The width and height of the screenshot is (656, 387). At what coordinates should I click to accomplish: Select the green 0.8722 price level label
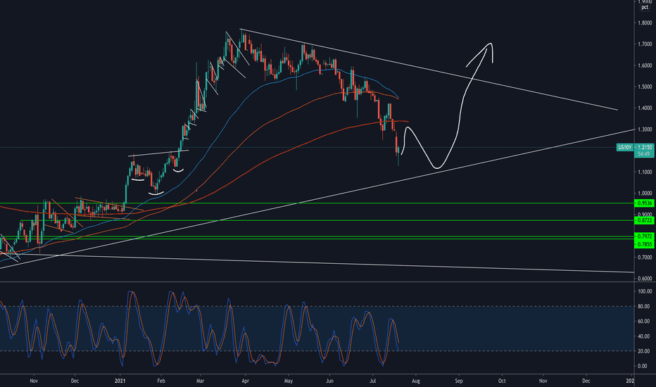[645, 220]
